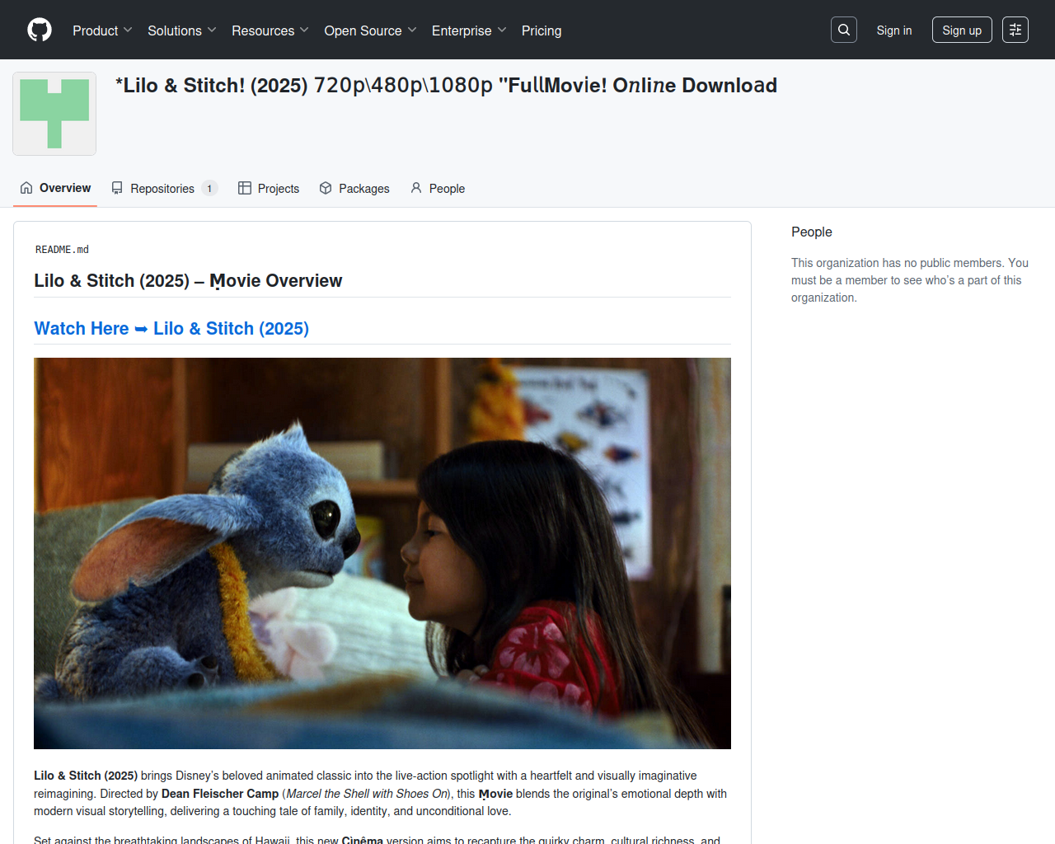Expand the Resources menu
Viewport: 1055px width, 844px height.
(x=270, y=30)
